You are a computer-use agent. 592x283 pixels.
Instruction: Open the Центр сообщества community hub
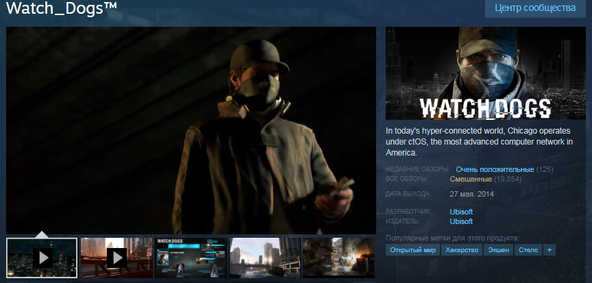coord(535,8)
